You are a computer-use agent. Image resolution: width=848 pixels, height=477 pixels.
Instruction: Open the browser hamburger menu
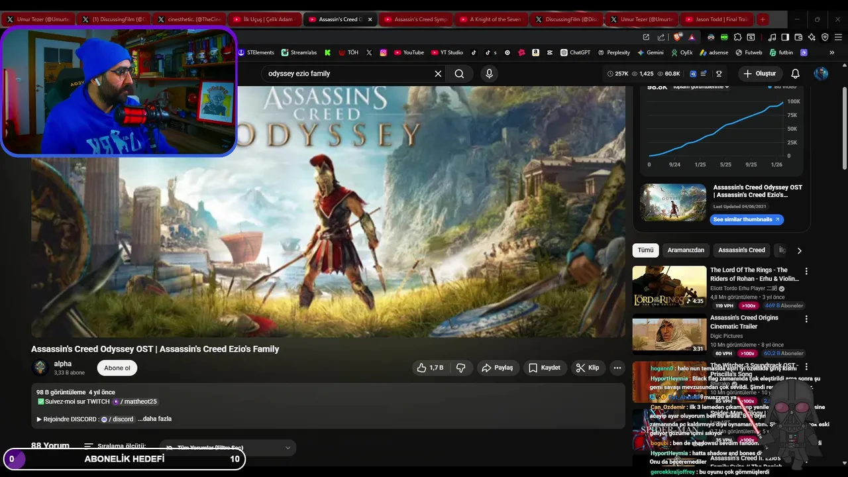click(x=837, y=37)
